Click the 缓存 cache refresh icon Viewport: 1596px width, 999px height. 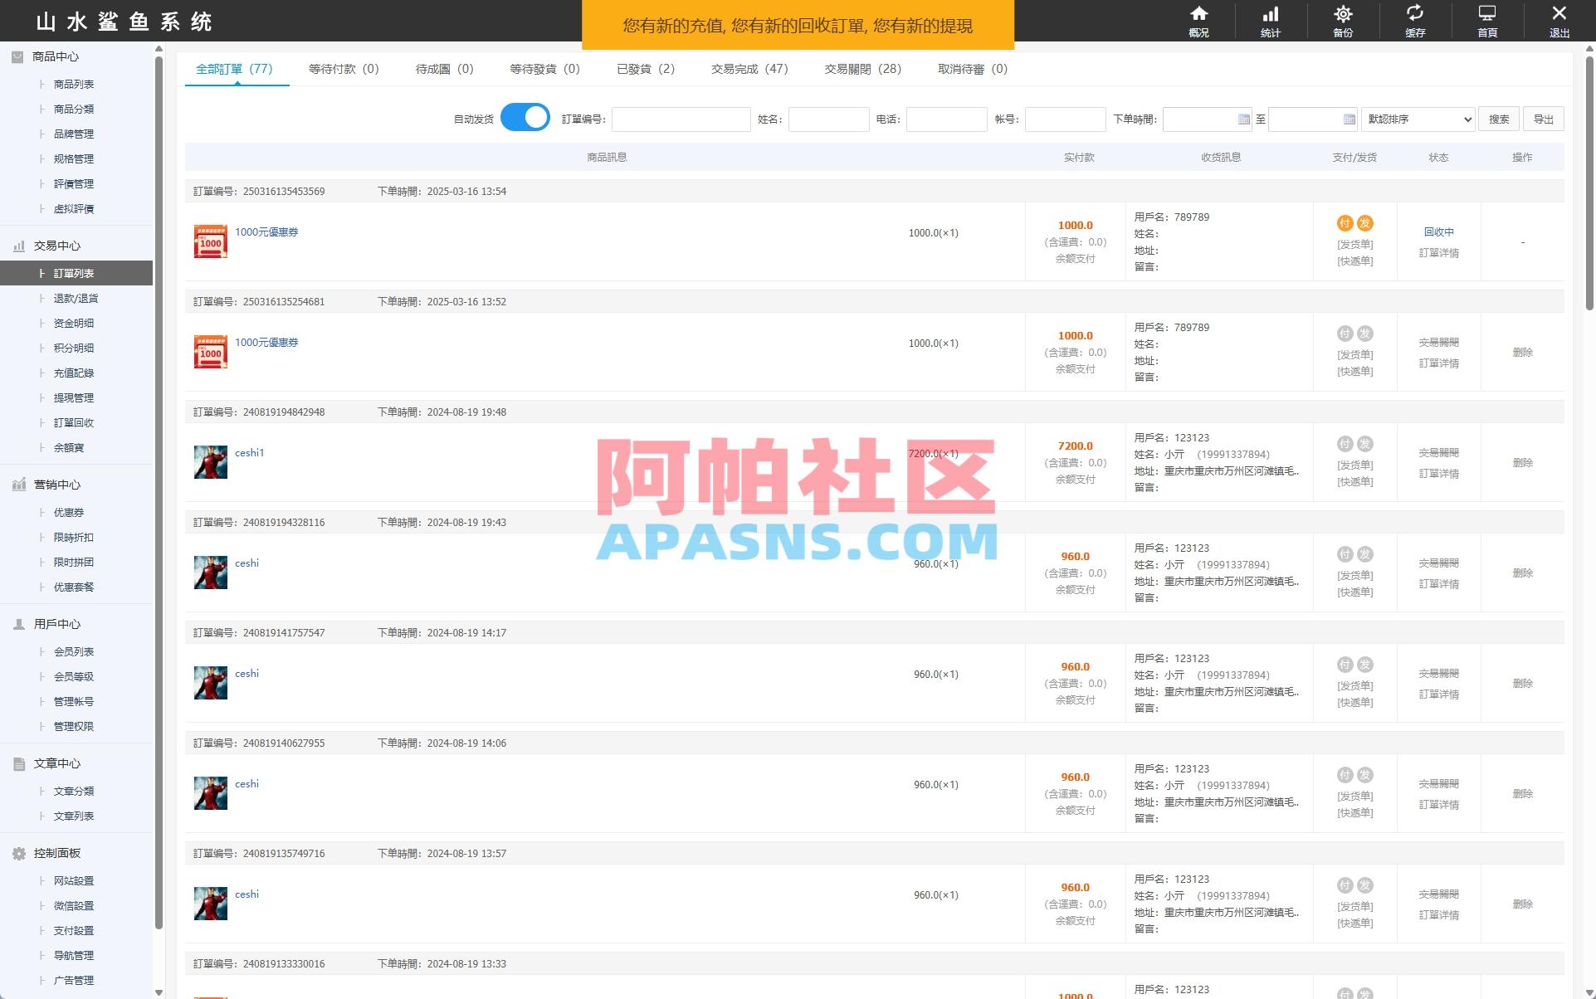coord(1415,18)
